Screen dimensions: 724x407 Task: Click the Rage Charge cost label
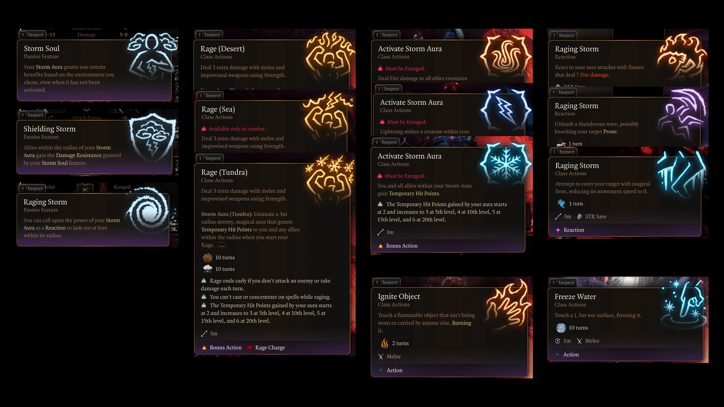pos(270,347)
